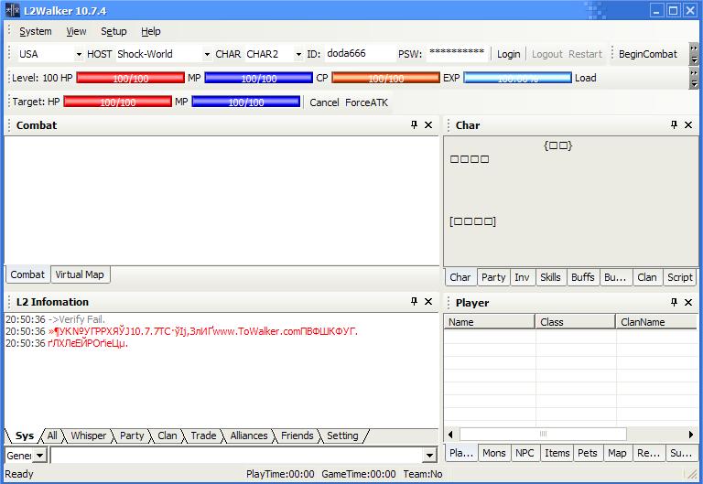Switch to the Virtual Map tab
This screenshot has width=703, height=484.
[80, 274]
